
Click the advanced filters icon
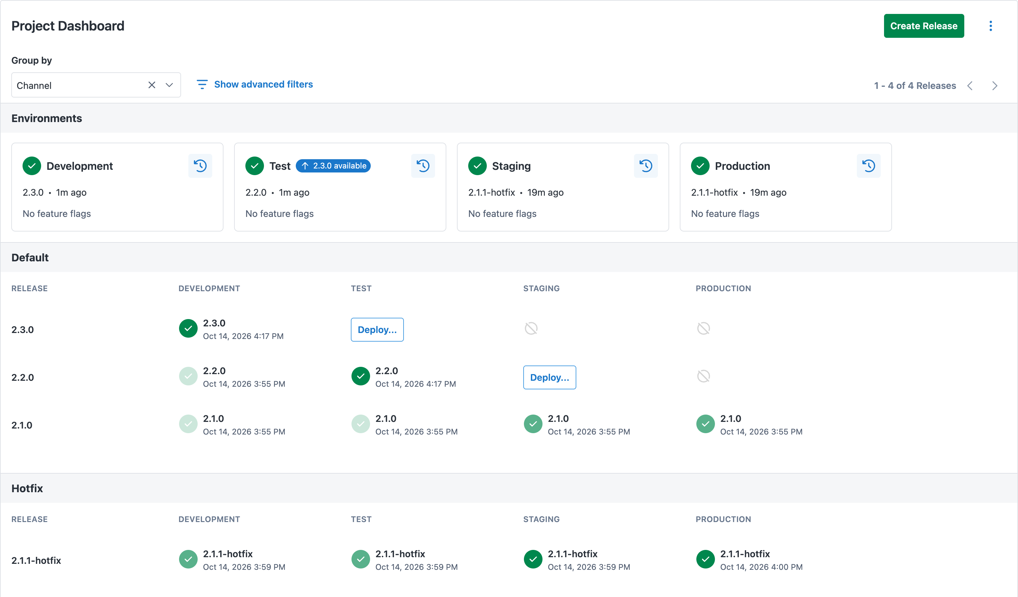tap(202, 85)
